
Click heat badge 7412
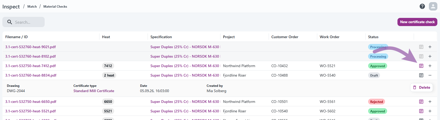[108, 66]
